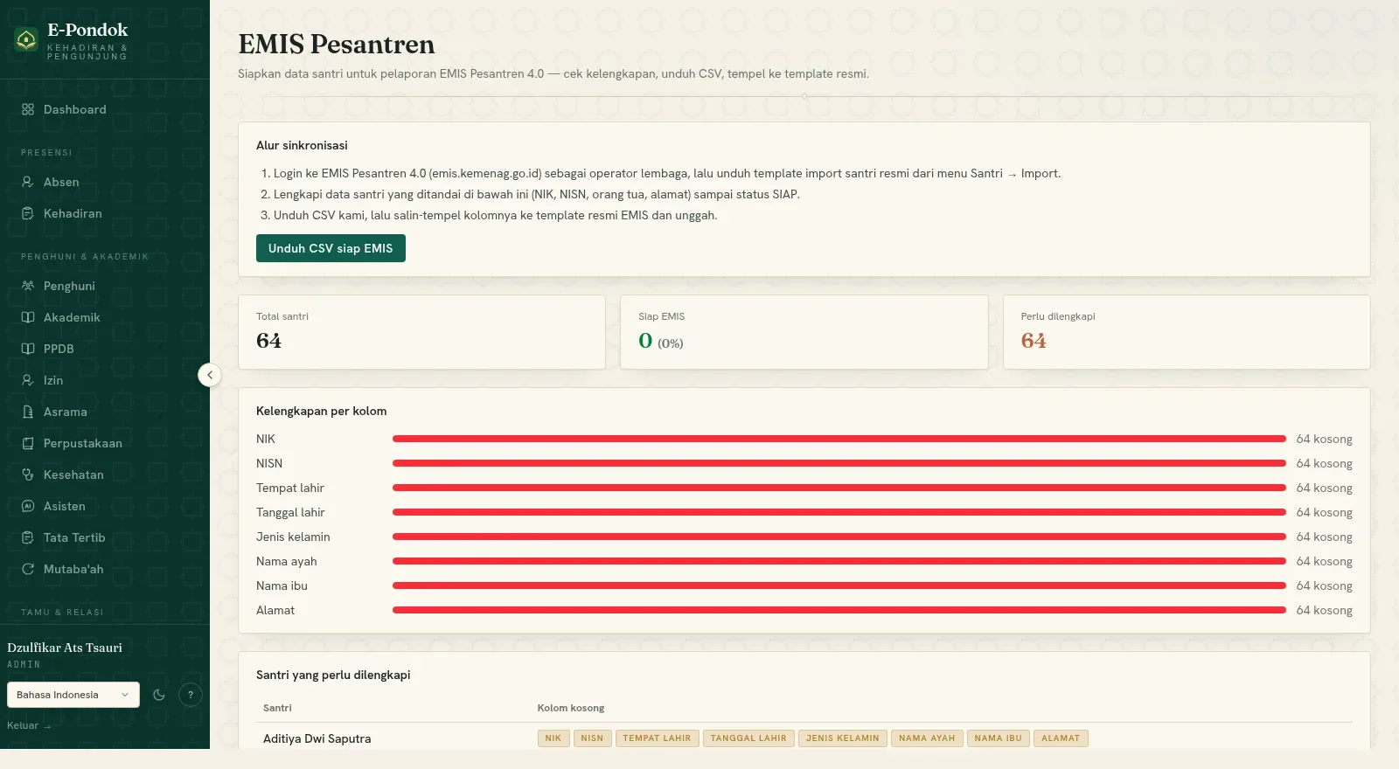The width and height of the screenshot is (1399, 769).
Task: Click the NAMA IBU tag in Aditiya's row
Action: tap(998, 738)
